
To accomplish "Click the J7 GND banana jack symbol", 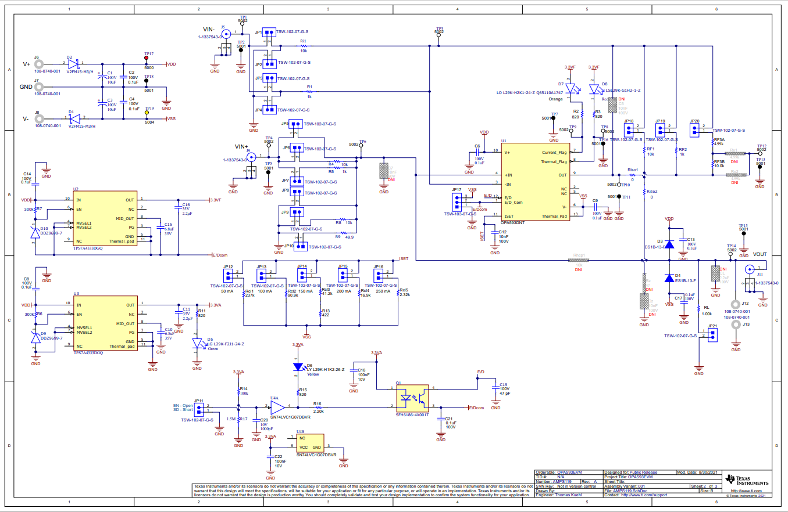I will [39, 87].
